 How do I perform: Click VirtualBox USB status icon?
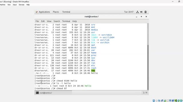pos(165,101)
